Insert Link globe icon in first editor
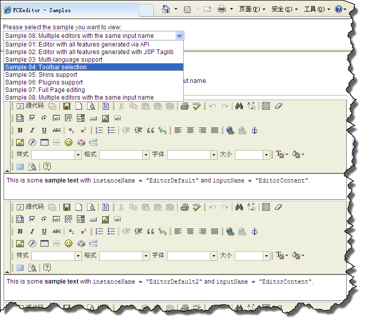367x325 pixels. 230,130
